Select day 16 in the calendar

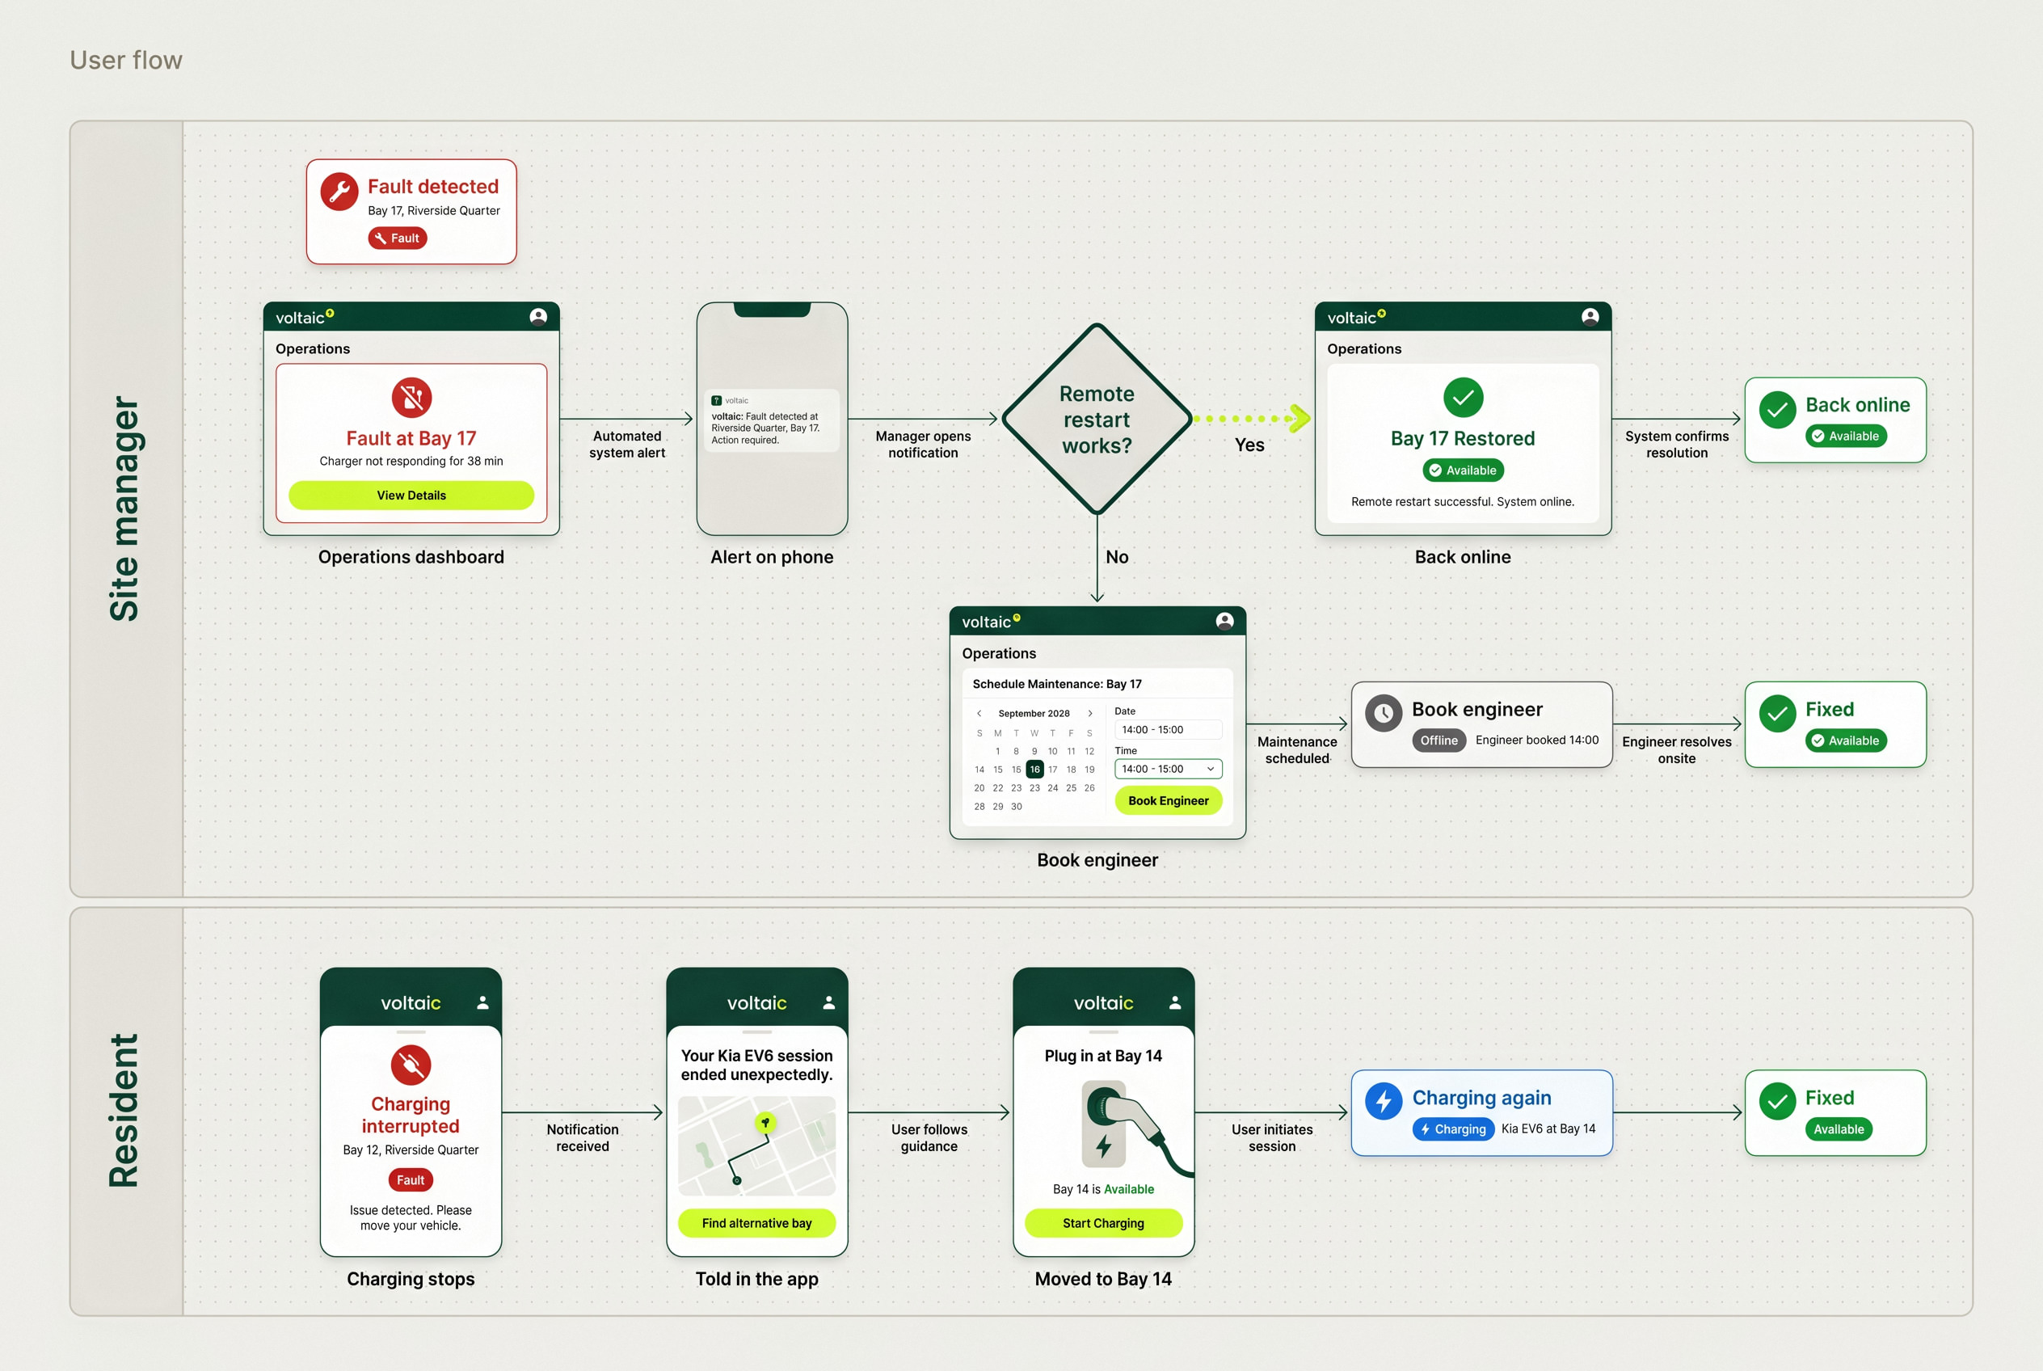pos(1034,770)
